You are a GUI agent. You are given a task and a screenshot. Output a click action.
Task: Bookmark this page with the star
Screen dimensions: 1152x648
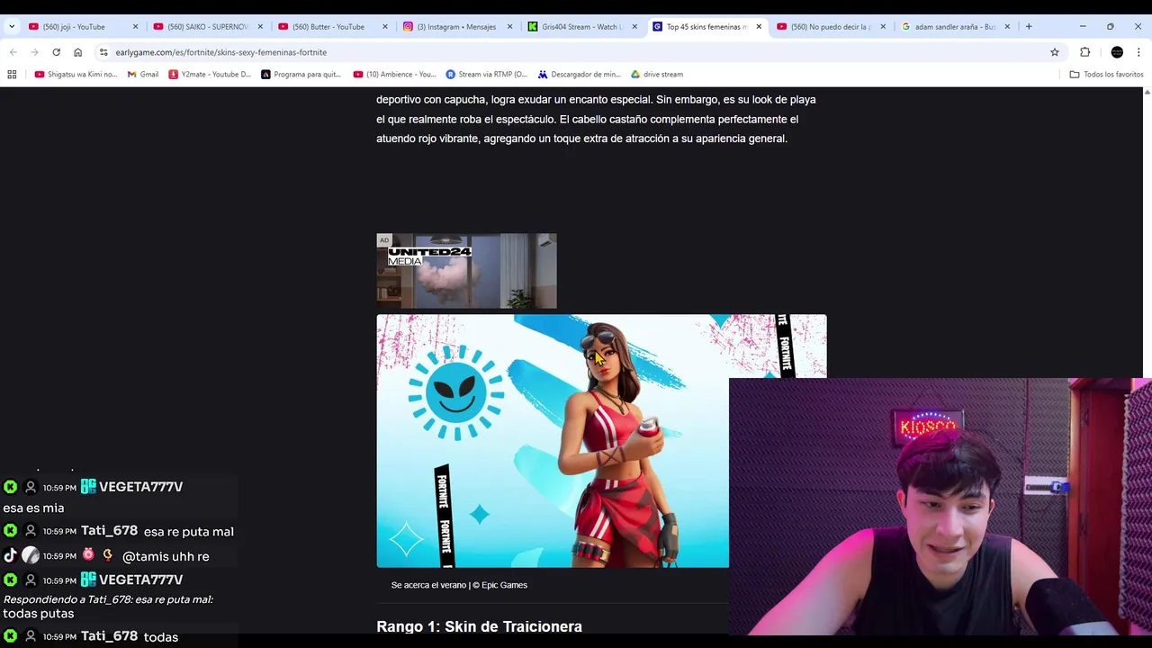click(1055, 52)
